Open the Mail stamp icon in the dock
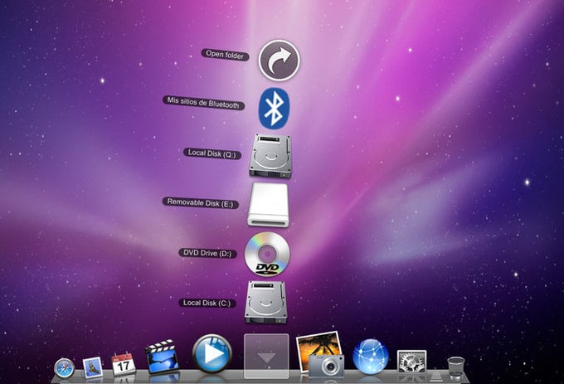 pos(93,367)
